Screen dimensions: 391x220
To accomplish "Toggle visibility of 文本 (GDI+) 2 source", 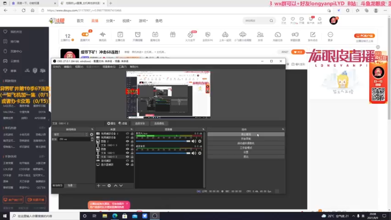I will [128, 157].
